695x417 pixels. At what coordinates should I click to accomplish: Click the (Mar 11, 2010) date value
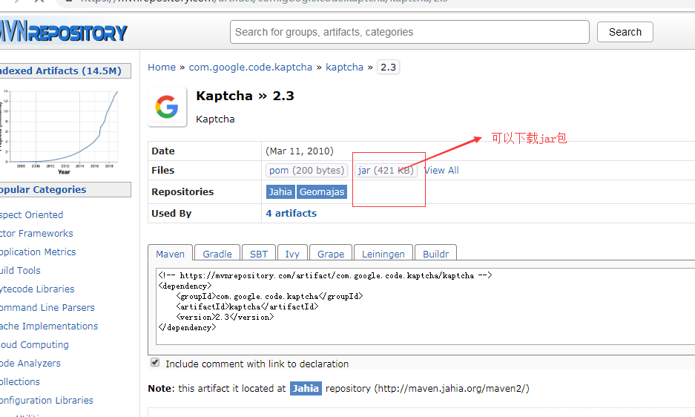click(300, 151)
